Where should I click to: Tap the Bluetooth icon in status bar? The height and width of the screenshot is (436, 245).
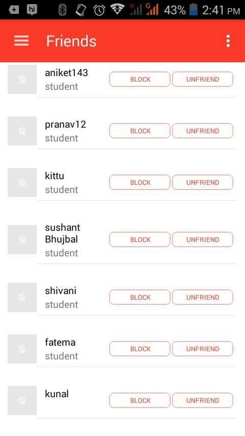(x=62, y=10)
